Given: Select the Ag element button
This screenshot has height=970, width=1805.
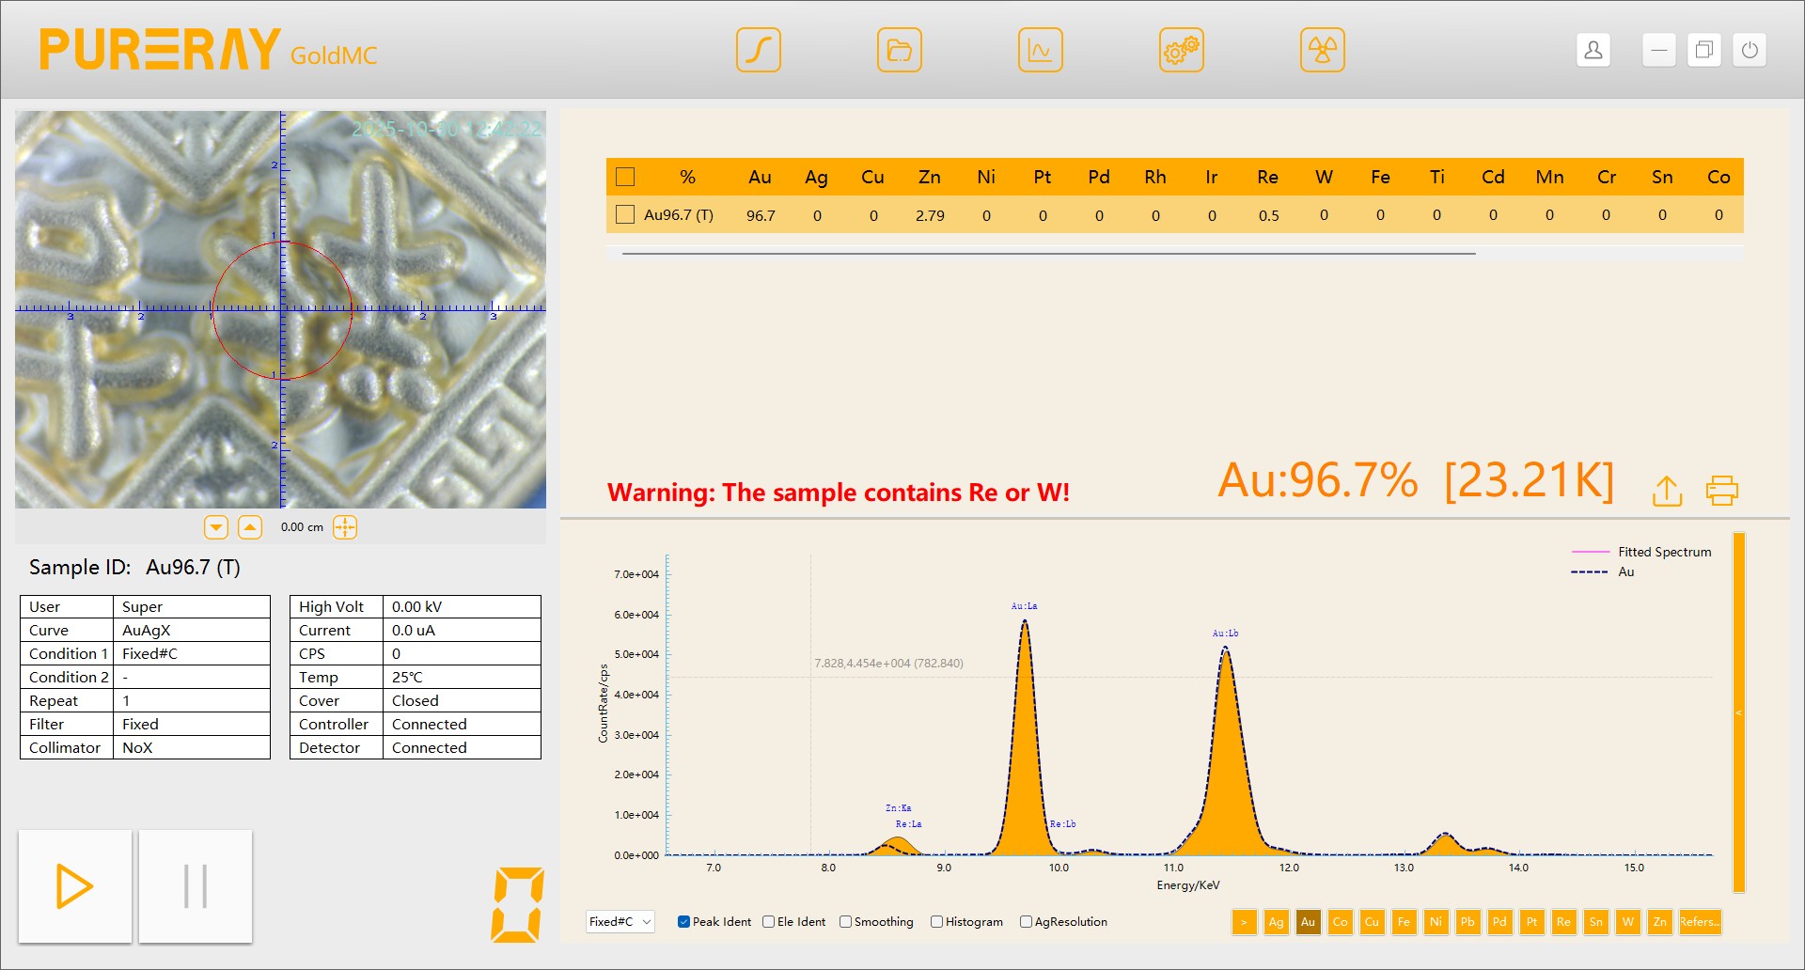Looking at the screenshot, I should tap(1276, 922).
